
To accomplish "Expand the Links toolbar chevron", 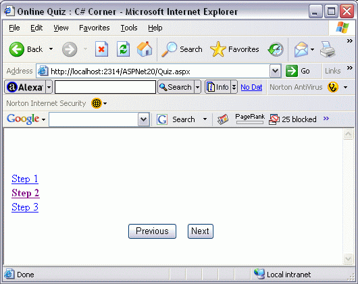I will click(349, 68).
